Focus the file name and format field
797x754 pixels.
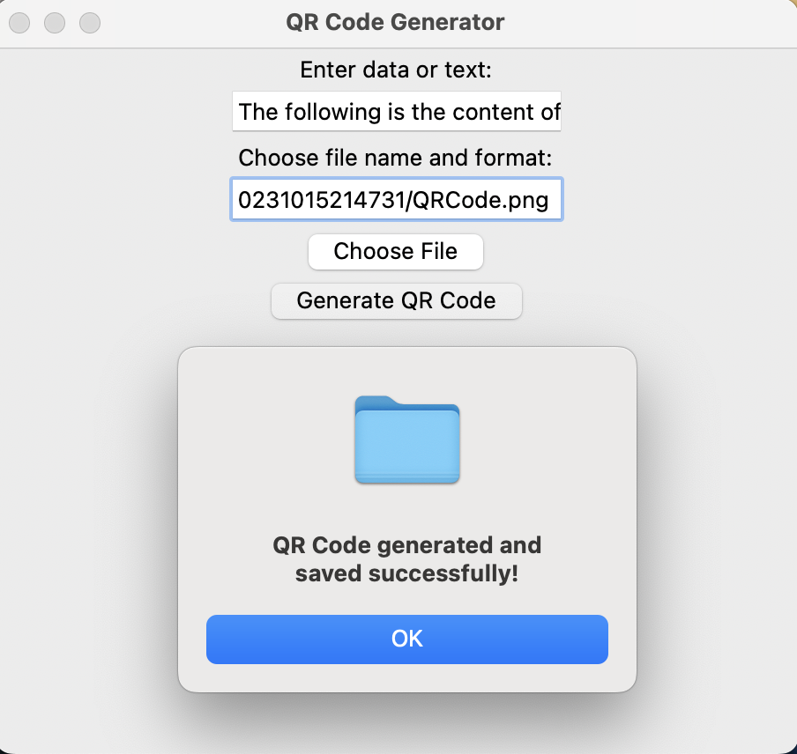pyautogui.click(x=397, y=201)
